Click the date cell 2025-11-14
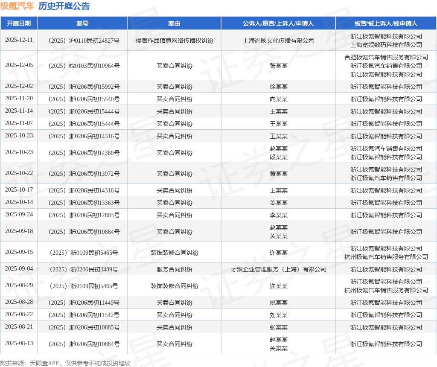Viewport: 437px width, 367px height. point(19,111)
